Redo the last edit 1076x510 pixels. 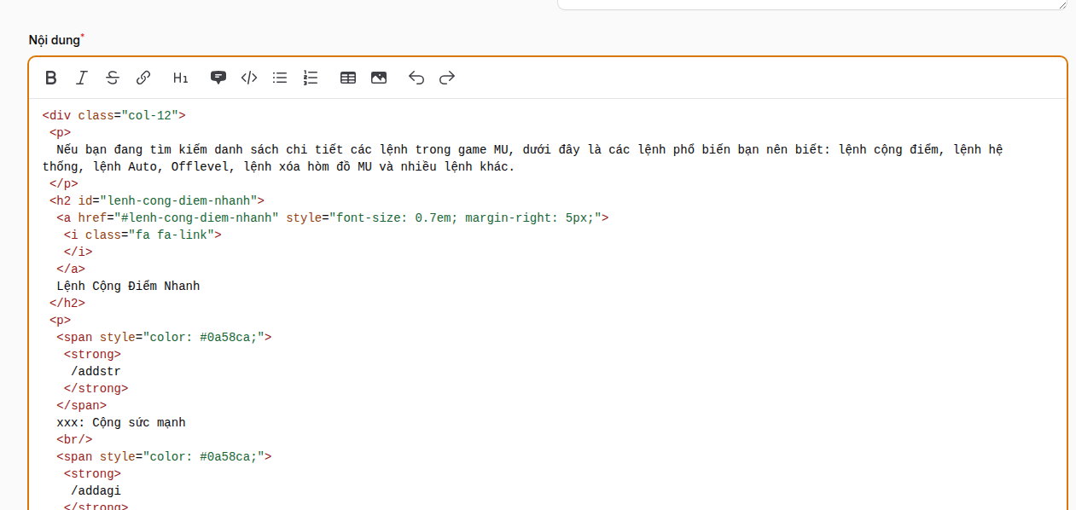(x=447, y=78)
